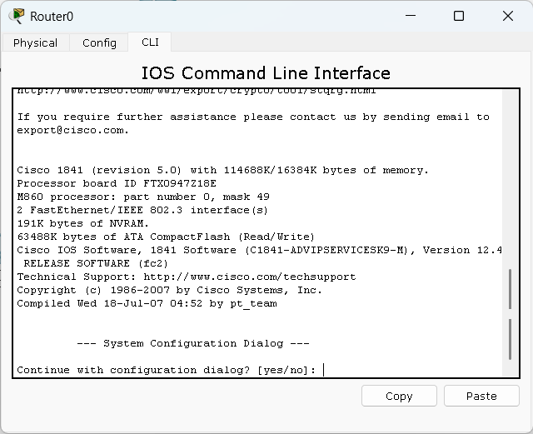Minimize the Router0 window
533x434 pixels.
pyautogui.click(x=411, y=16)
